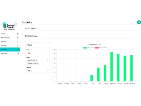Toggle Closed Cases legend pink swatch
141x106 pixels.
(x=97, y=48)
